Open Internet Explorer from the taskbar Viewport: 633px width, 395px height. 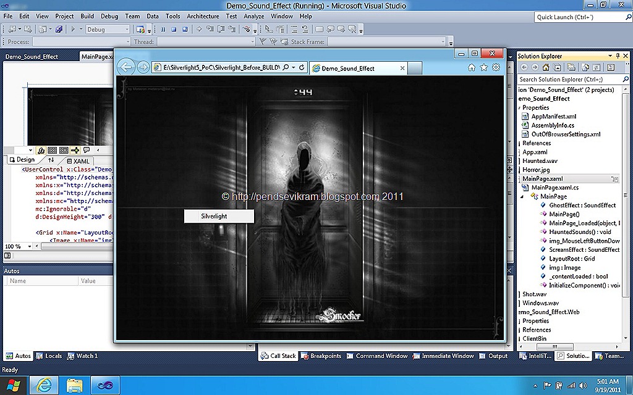pos(44,385)
